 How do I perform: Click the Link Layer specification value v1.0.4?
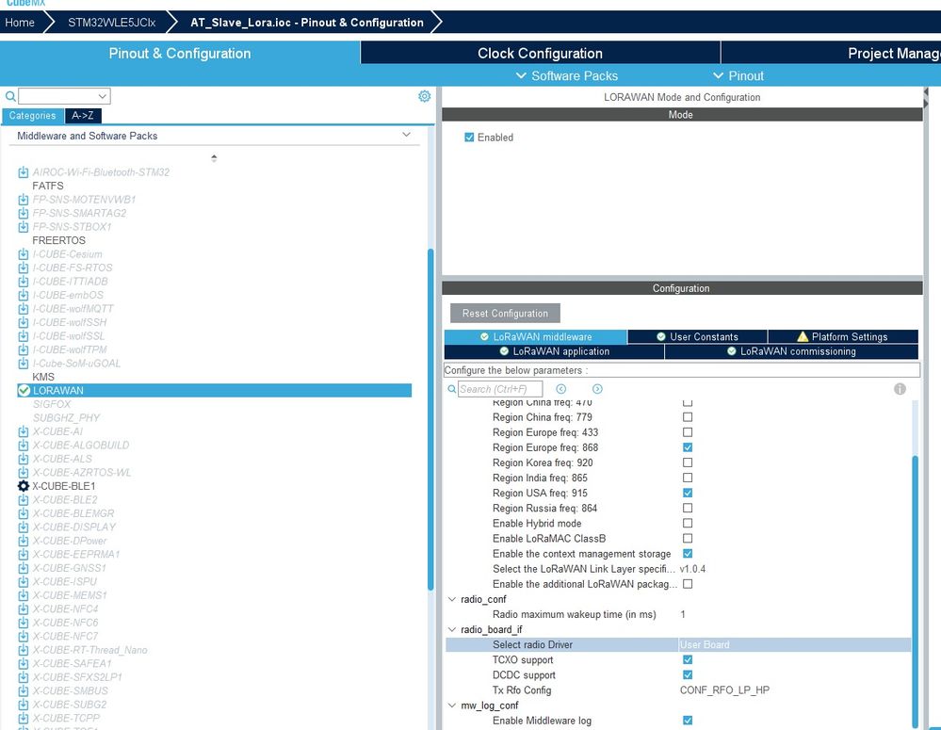692,569
